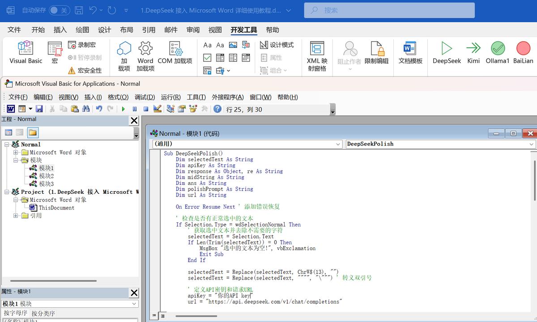The image size is (537, 322).
Task: Switch to 按分类序 properties tab
Action: 43,314
